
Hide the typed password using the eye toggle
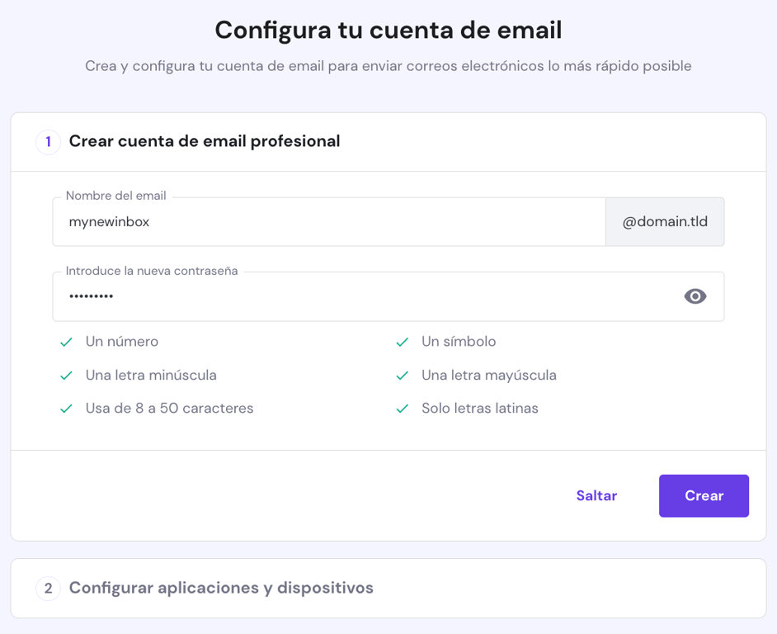tap(695, 296)
